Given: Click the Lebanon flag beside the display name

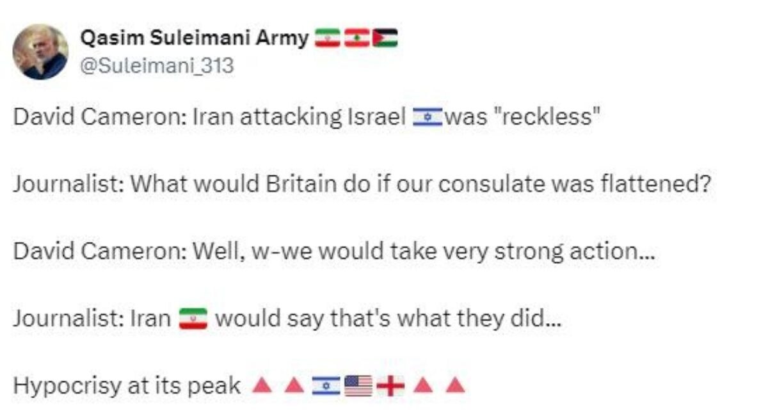Looking at the screenshot, I should click(356, 39).
